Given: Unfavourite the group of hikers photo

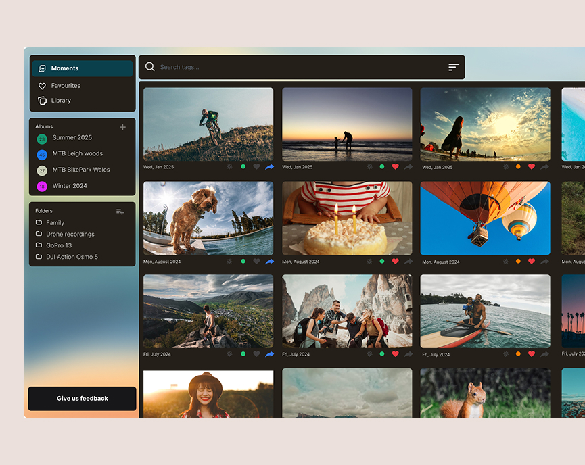Looking at the screenshot, I should click(x=396, y=354).
